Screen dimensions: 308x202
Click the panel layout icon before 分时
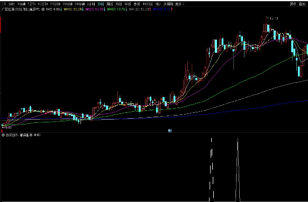point(4,4)
